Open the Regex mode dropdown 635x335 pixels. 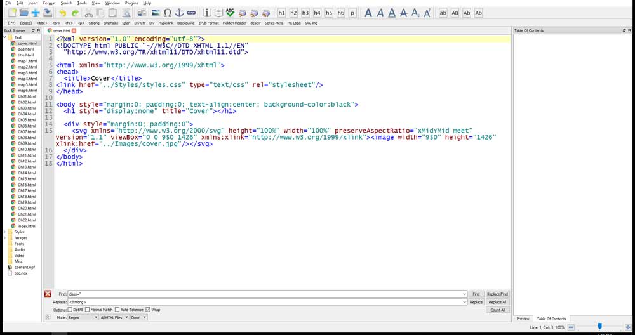coord(83,317)
